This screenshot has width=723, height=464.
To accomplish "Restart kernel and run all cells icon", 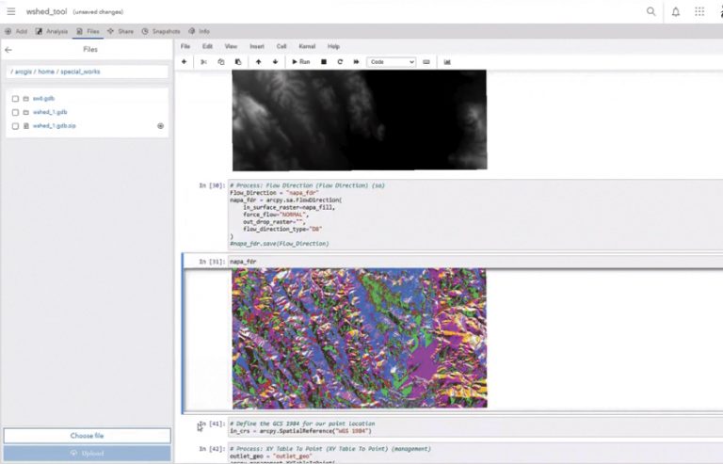I will (x=356, y=62).
